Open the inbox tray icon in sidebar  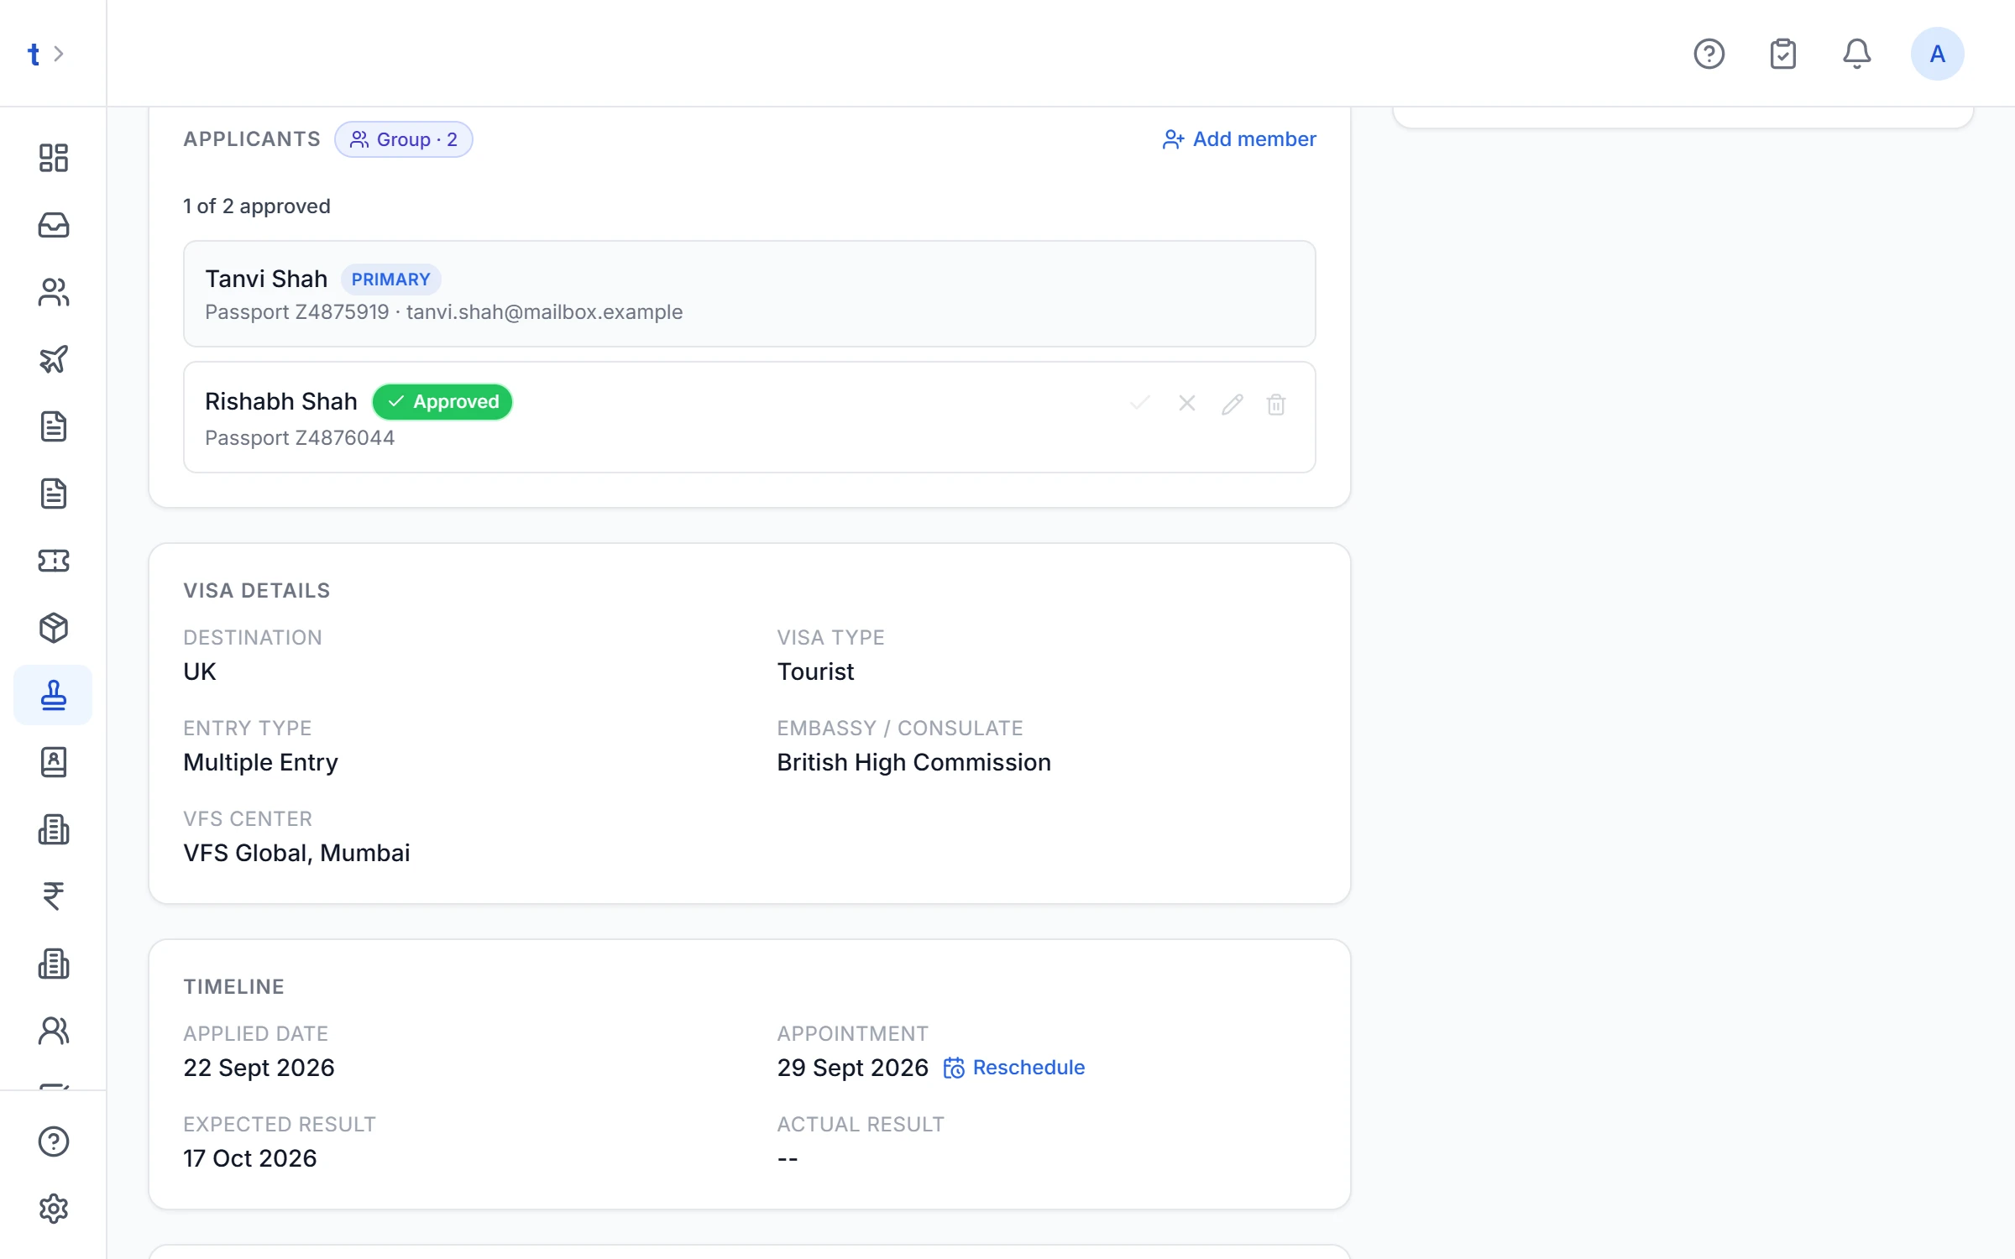click(x=54, y=225)
